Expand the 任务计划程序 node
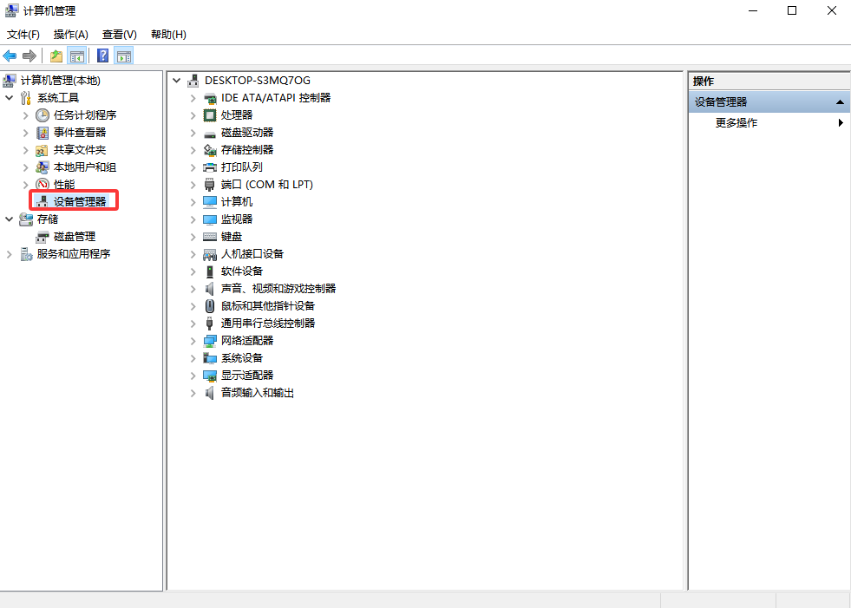Screen dimensions: 851x608 (x=25, y=115)
